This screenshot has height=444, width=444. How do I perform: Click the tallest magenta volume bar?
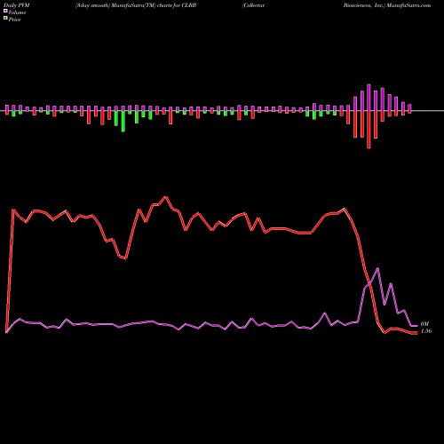click(369, 98)
